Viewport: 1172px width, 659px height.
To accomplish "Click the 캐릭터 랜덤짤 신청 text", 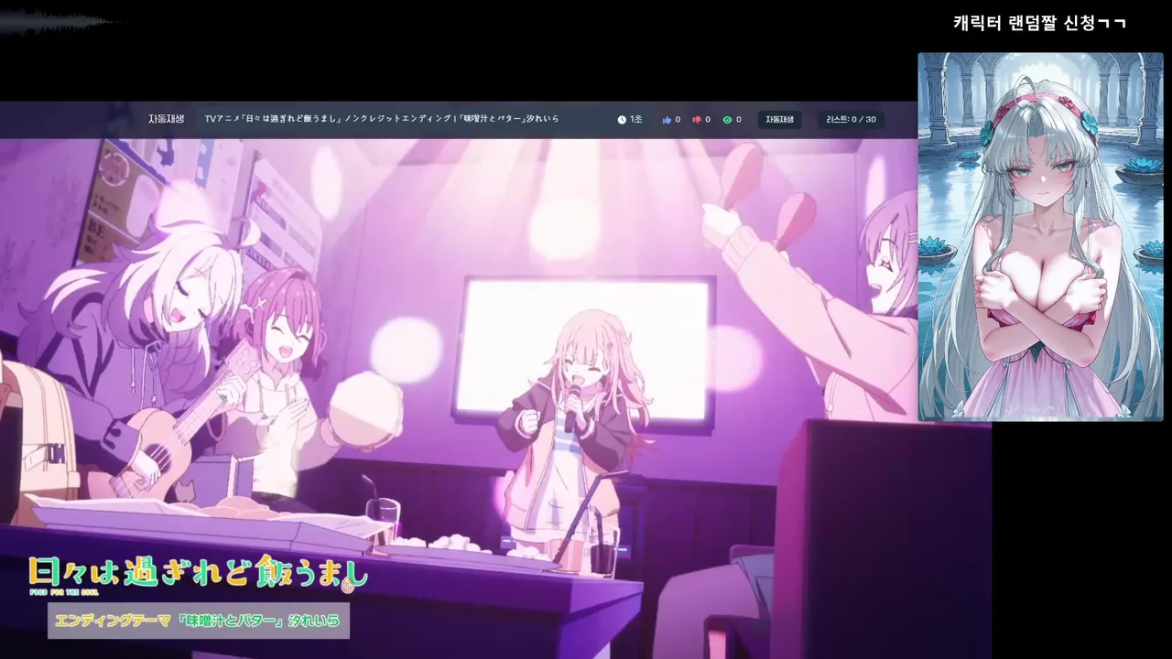I will point(1039,23).
